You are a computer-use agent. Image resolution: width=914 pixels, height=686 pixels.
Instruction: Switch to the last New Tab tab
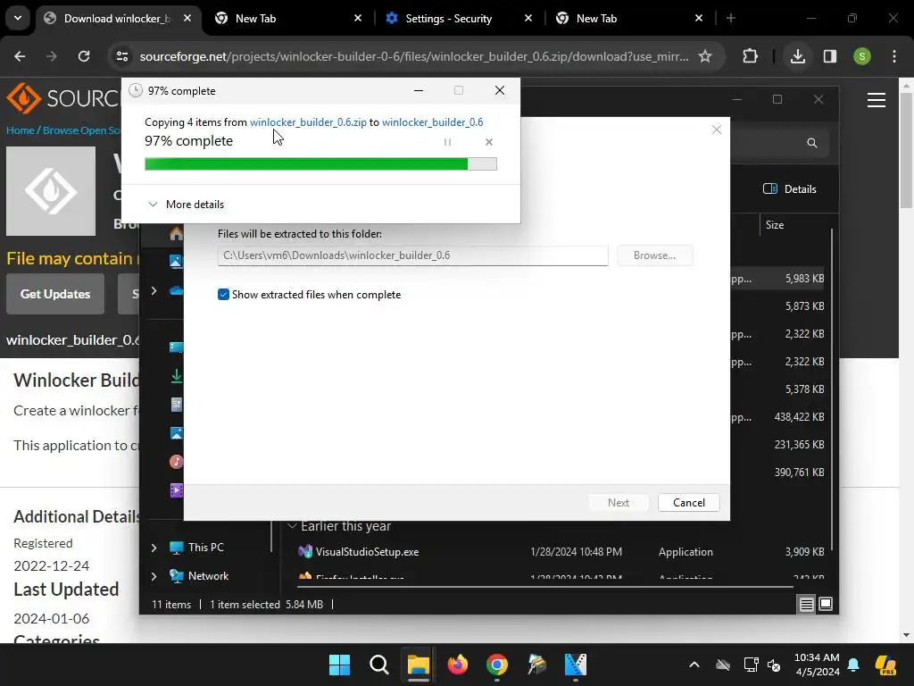[629, 18]
